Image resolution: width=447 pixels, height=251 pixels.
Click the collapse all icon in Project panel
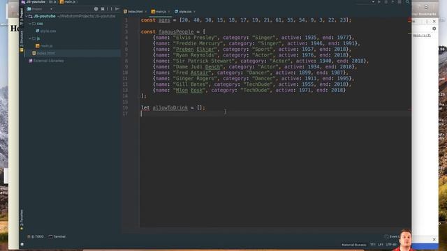point(103,9)
